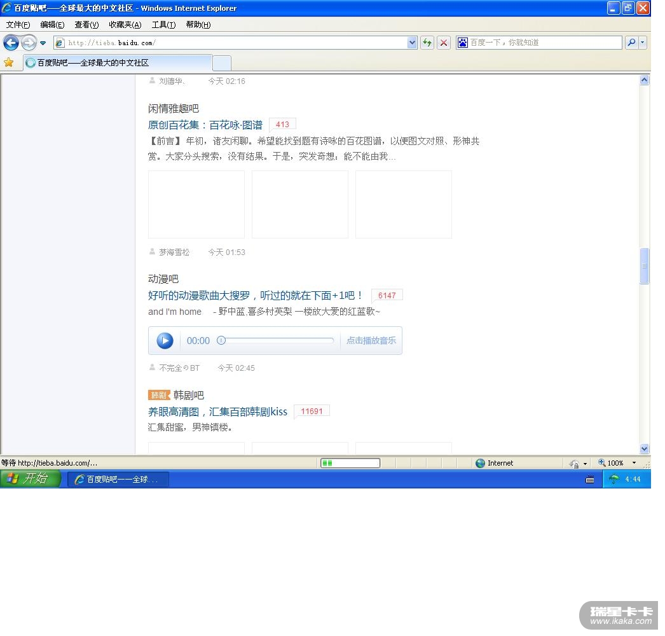Click the 413 reply count badge
This screenshot has width=665, height=636.
[282, 124]
